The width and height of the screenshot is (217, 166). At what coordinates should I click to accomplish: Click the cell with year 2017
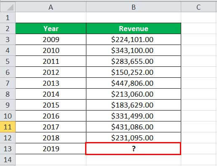[51, 127]
